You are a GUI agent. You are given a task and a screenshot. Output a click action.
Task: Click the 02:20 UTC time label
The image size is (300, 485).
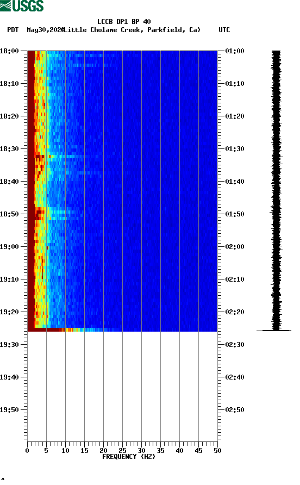pyautogui.click(x=235, y=312)
